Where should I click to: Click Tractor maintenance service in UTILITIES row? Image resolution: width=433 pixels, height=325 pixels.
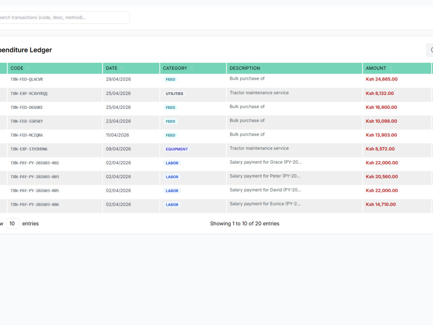[x=259, y=93]
